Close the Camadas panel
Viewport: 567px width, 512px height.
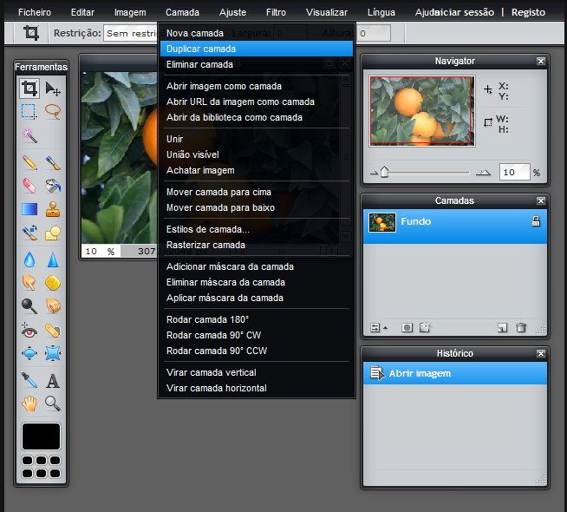click(x=541, y=200)
